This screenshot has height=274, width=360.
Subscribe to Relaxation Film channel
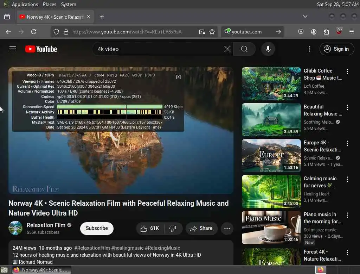97,229
